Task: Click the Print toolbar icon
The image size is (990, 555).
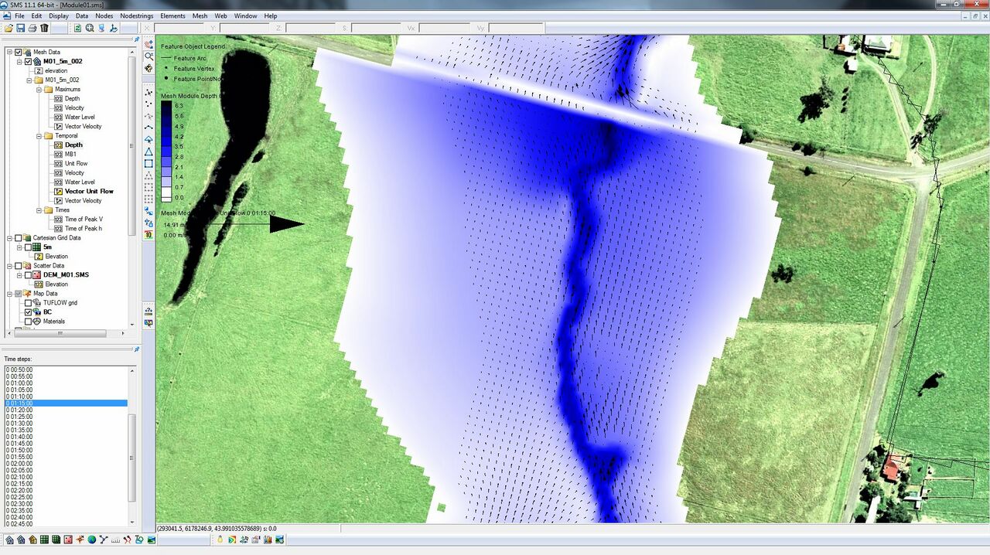Action: coord(32,28)
